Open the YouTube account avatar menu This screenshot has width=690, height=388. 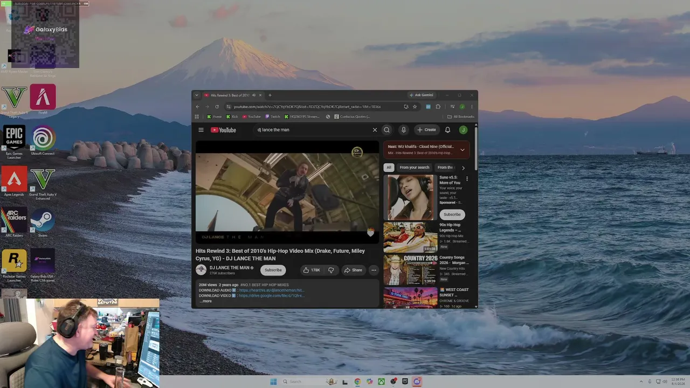463,130
